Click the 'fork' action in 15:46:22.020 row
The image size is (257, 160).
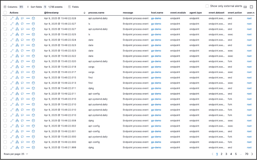(x=230, y=61)
